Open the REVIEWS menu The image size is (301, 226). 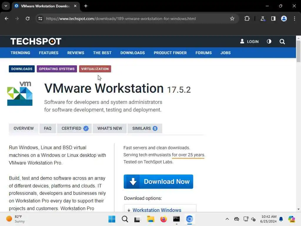[x=76, y=53]
